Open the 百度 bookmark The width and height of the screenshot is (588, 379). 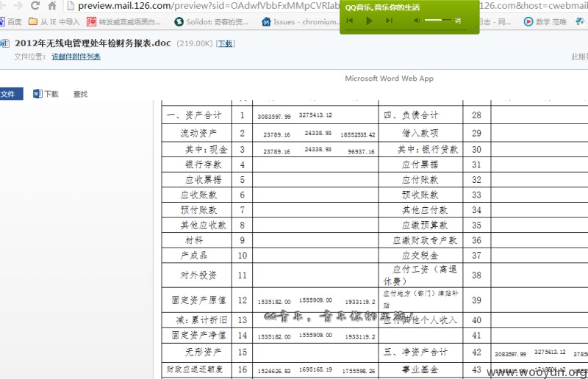click(x=10, y=22)
